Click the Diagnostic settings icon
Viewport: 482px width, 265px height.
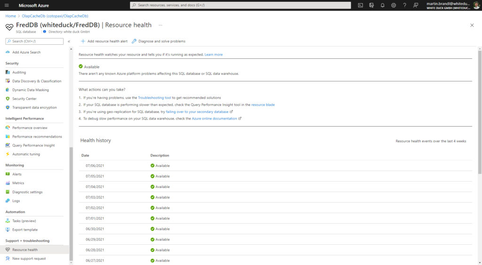pos(8,192)
